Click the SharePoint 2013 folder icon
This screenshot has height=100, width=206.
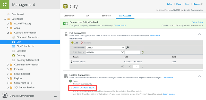[x=11, y=83]
